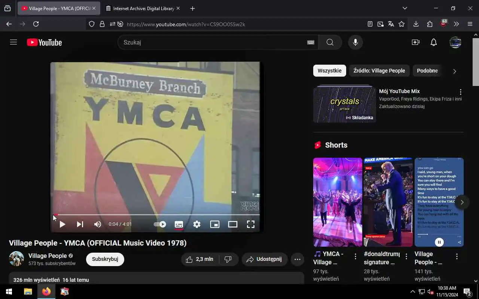Toggle subtitles on the video player
Screen dimensions: 479x299
[179, 224]
